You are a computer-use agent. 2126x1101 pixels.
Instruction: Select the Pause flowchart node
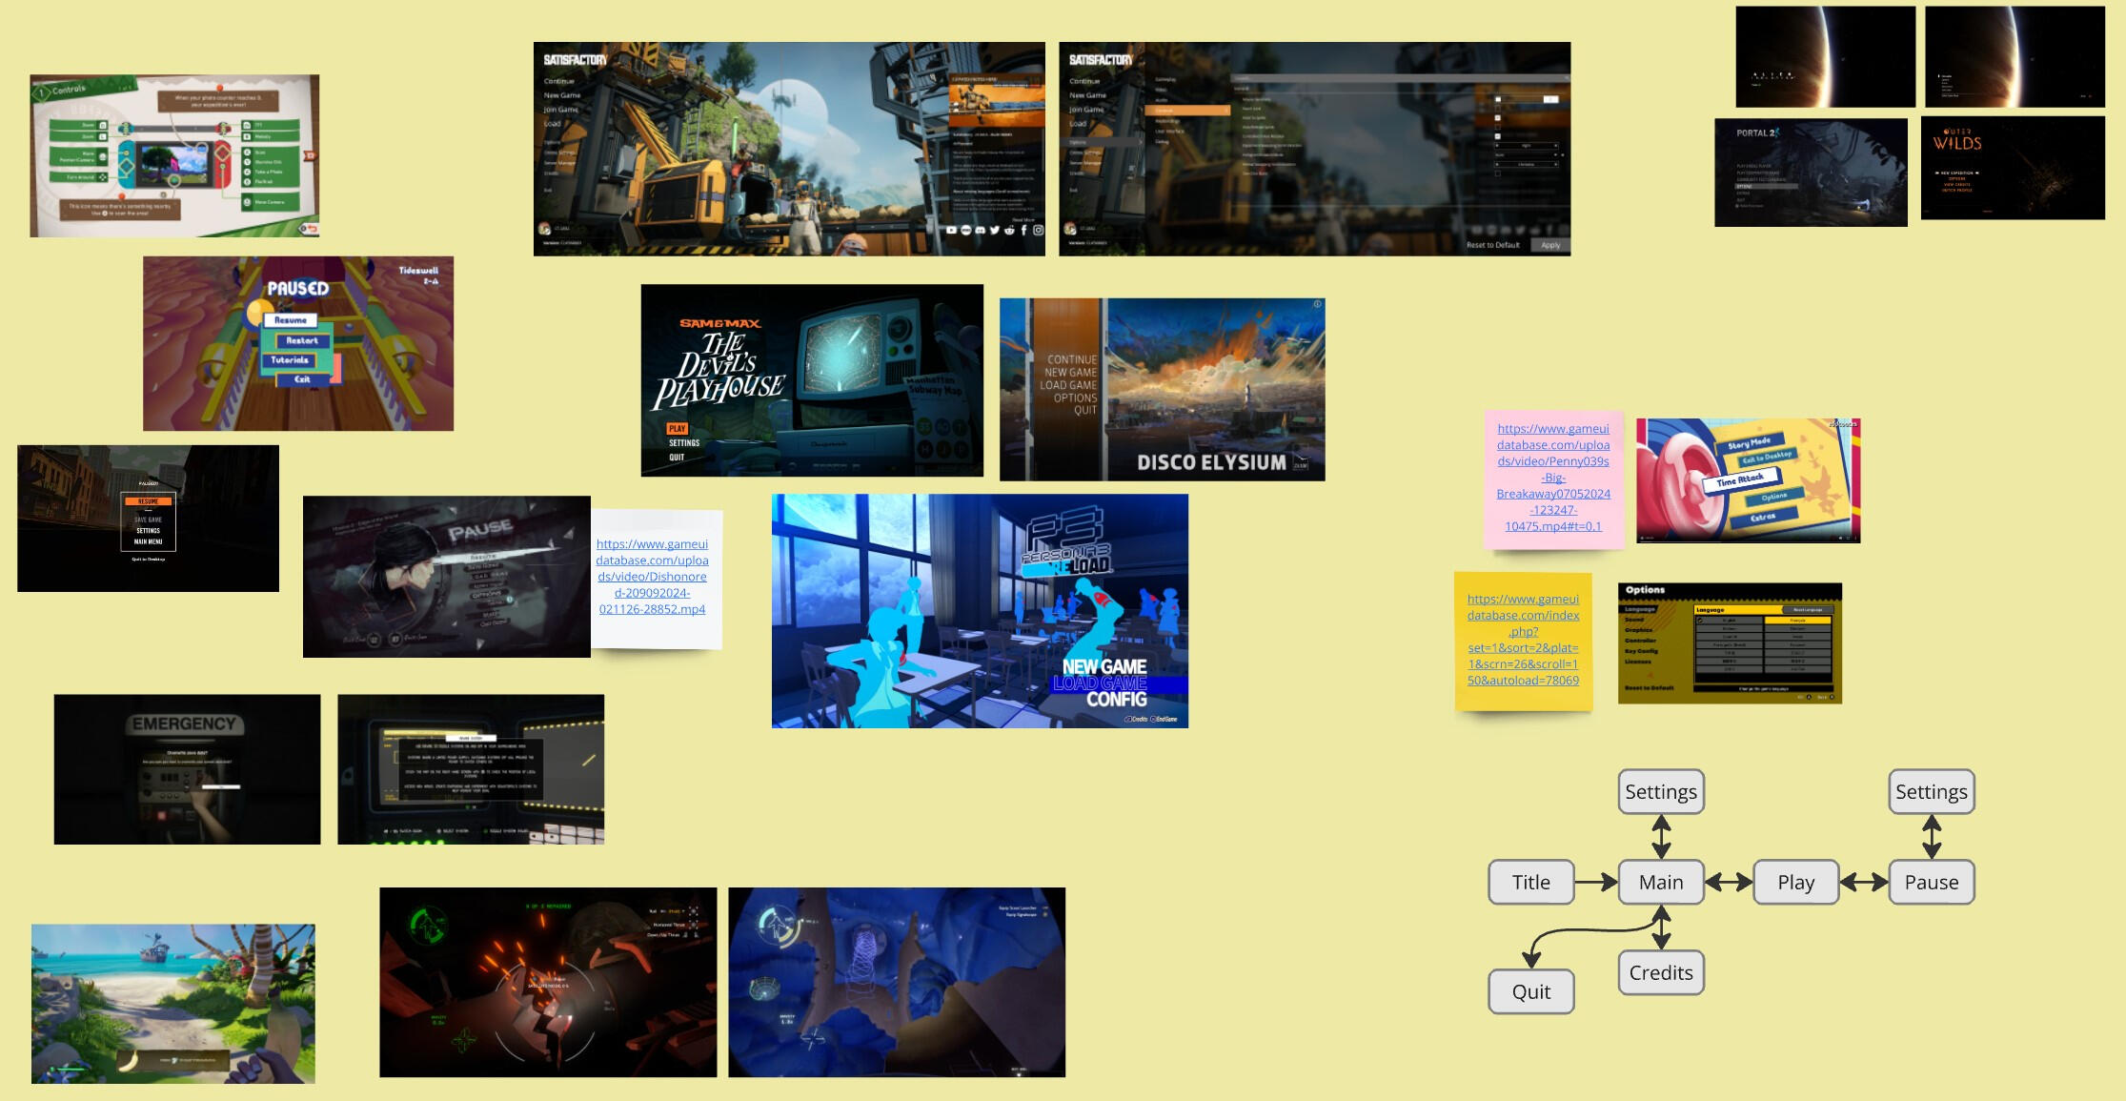(1931, 883)
